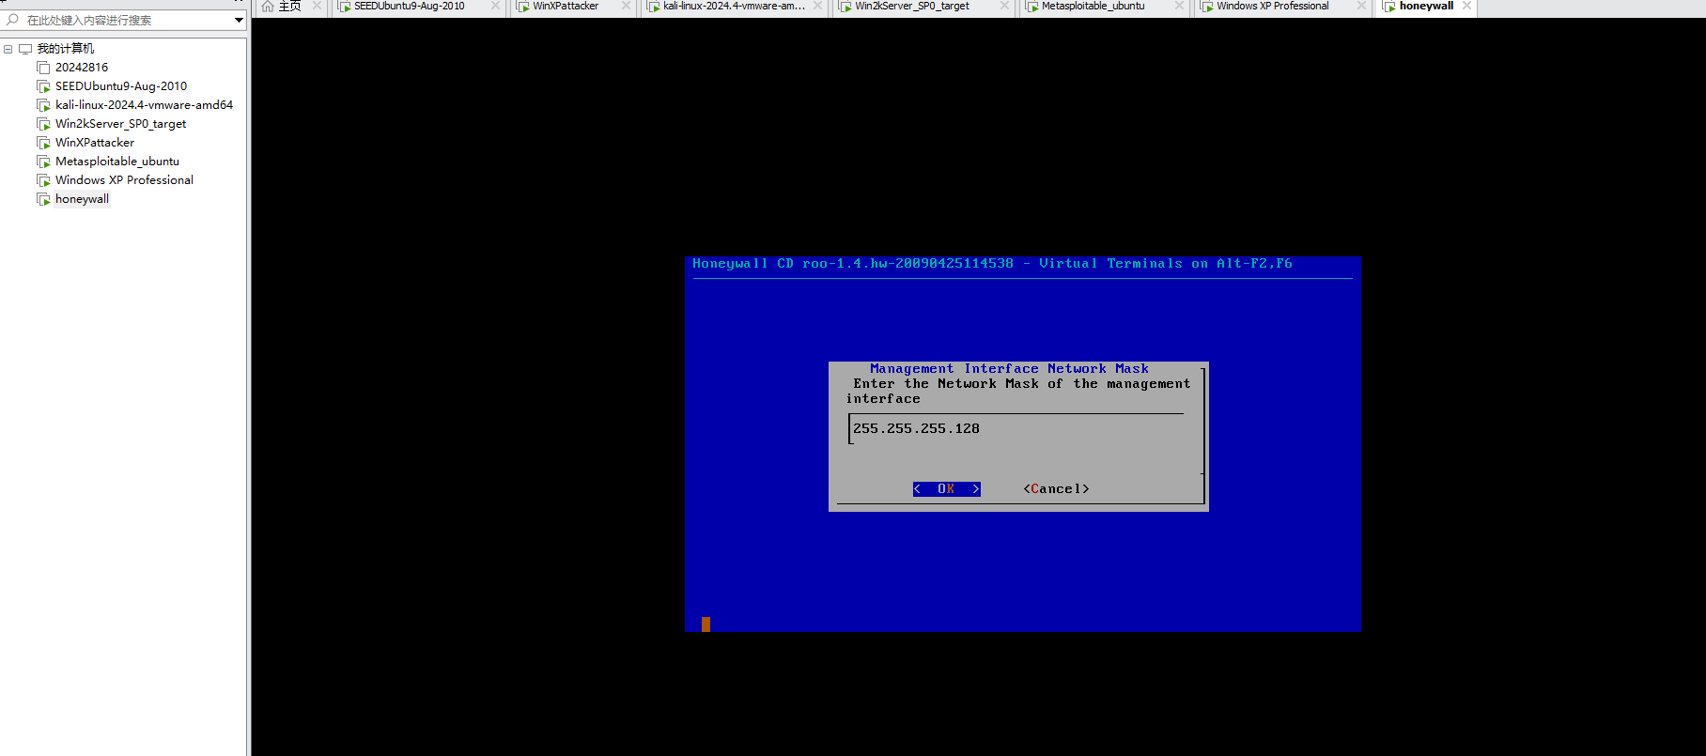This screenshot has width=1706, height=756.
Task: Click the VM icon beside 20242816
Action: click(x=43, y=68)
